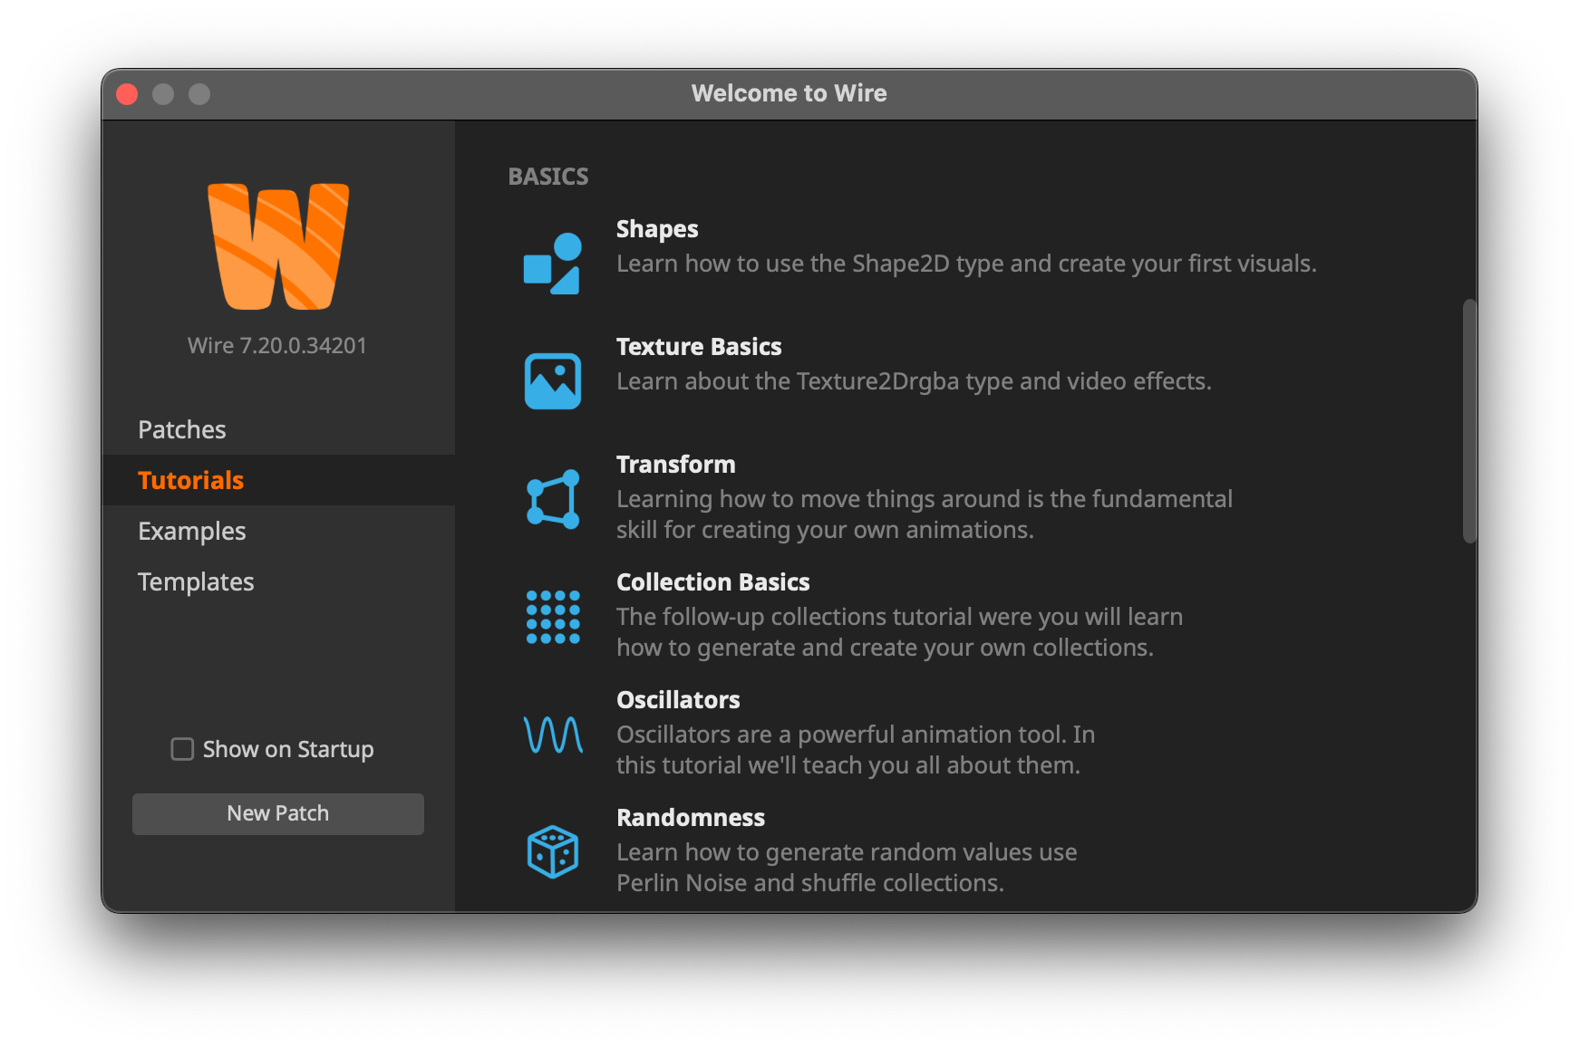Click the Transform tutorial icon

click(x=552, y=499)
